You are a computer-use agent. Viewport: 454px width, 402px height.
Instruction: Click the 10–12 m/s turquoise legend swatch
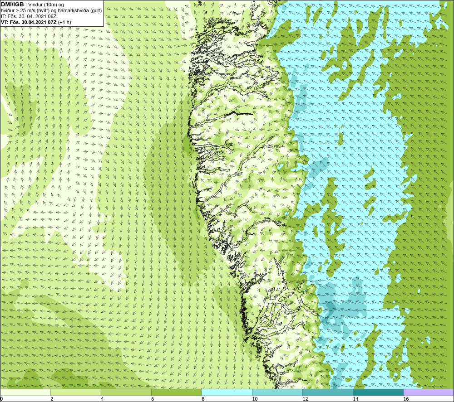[x=277, y=392]
